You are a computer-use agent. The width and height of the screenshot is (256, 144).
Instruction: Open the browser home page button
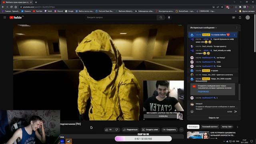pyautogui.click(x=16, y=7)
